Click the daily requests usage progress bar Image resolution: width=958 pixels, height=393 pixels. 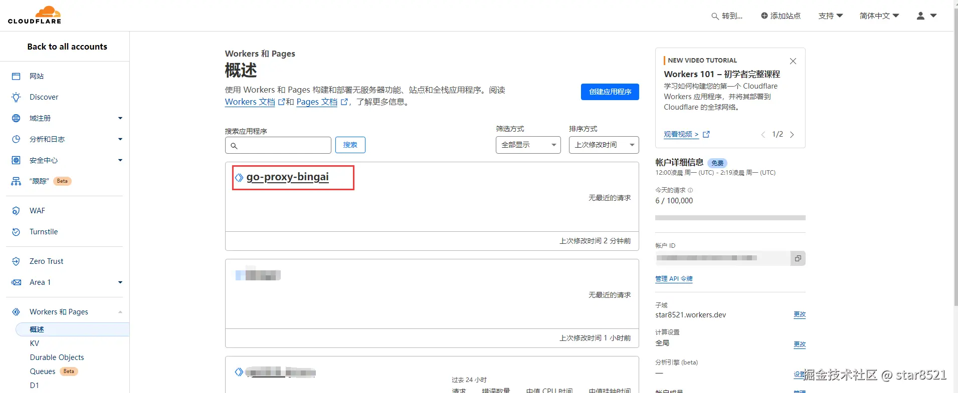[x=730, y=218]
